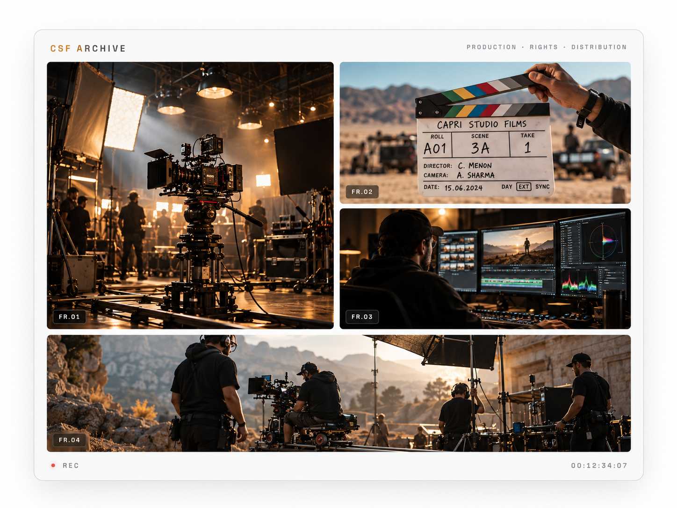Click the red REC indicator dot

pyautogui.click(x=53, y=465)
